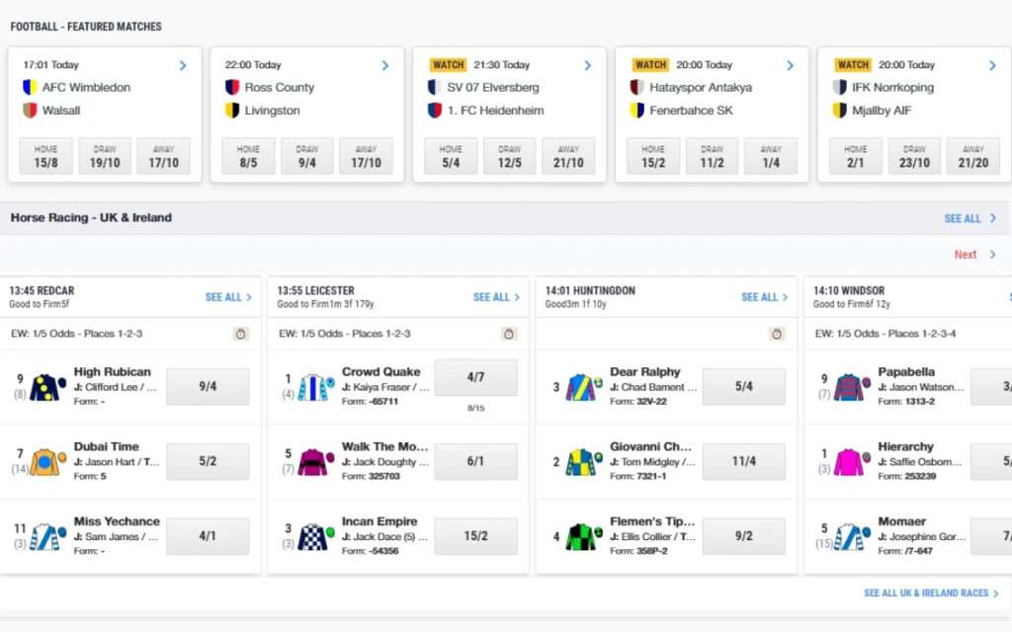Click the Walsall team crest icon
This screenshot has width=1012, height=632.
coord(30,111)
